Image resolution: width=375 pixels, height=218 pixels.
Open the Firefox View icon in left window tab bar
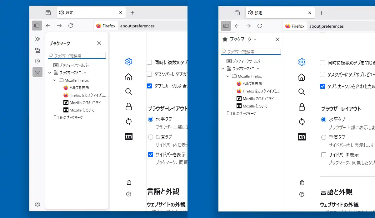tap(48, 12)
